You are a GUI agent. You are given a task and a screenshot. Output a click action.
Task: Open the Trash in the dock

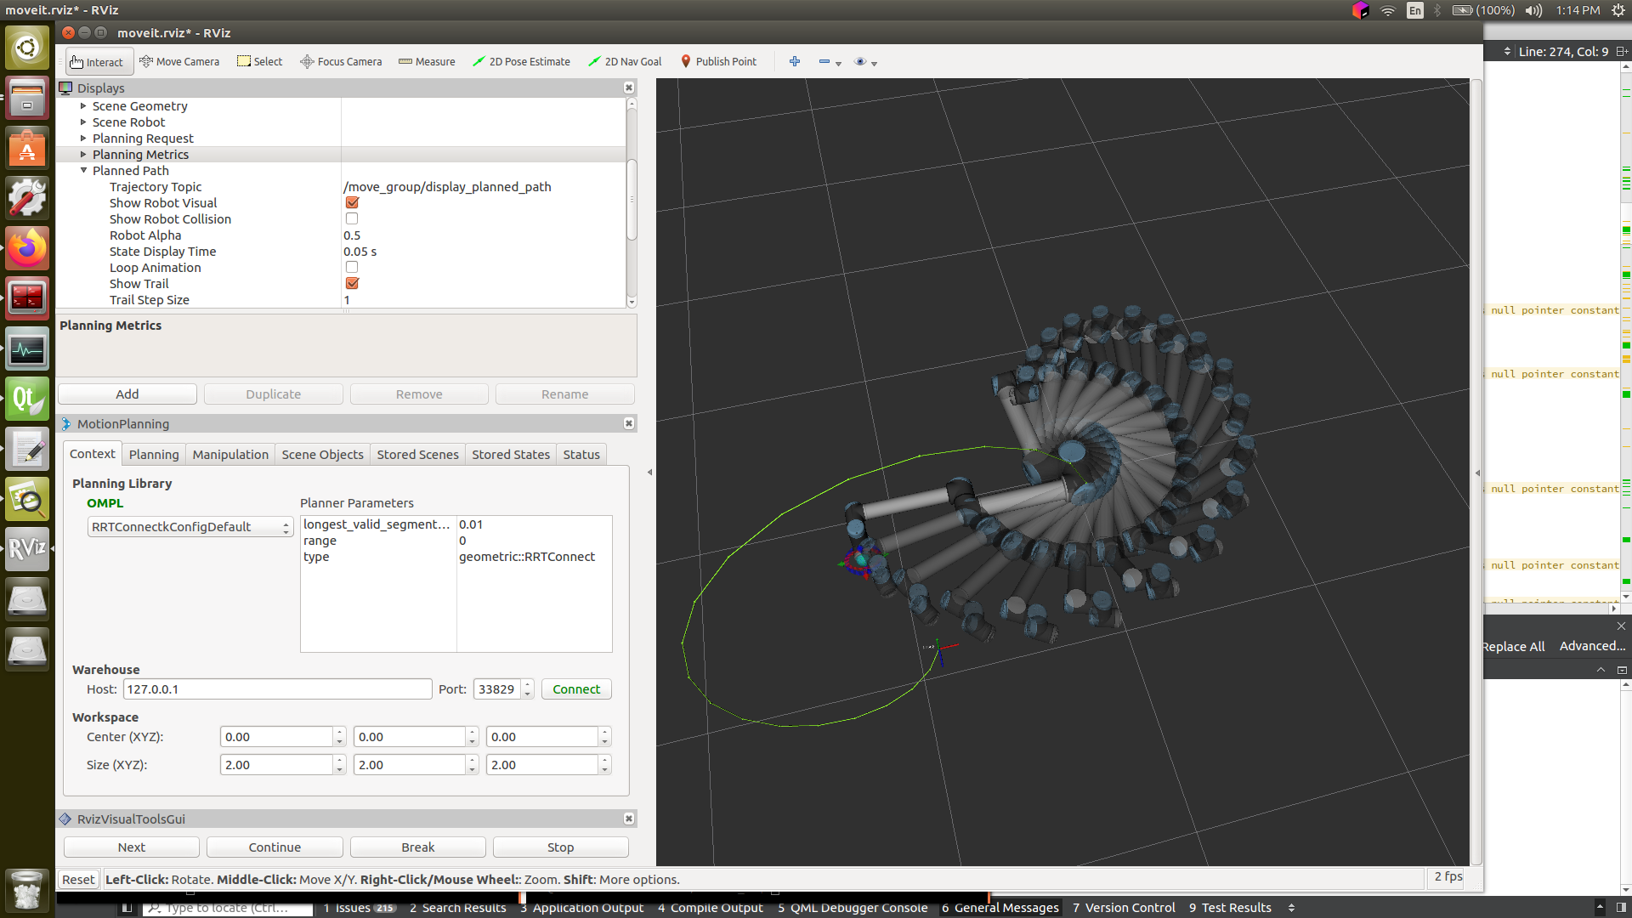coord(27,890)
